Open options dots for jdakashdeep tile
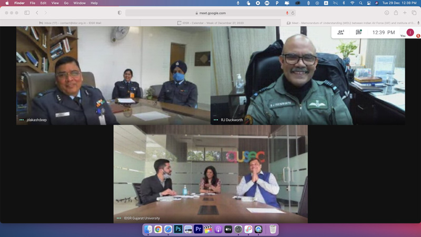The image size is (421, 237). tap(22, 120)
